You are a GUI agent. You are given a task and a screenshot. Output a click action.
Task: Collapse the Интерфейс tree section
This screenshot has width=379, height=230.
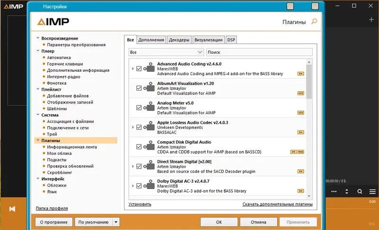(x=38, y=179)
